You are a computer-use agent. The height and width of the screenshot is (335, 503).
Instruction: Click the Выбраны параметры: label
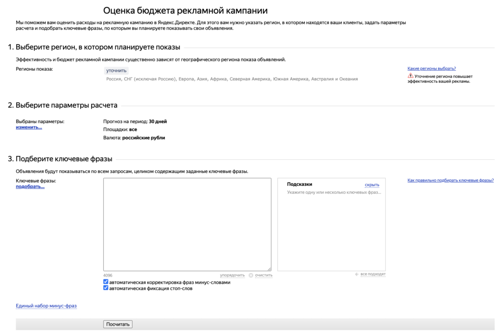(x=40, y=121)
